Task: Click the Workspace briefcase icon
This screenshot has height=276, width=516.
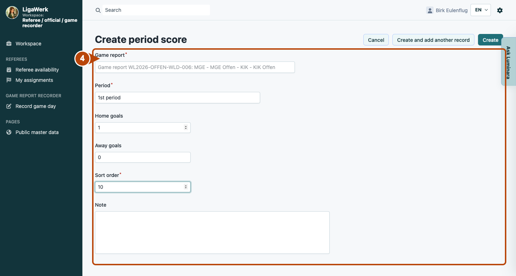Action: point(9,44)
